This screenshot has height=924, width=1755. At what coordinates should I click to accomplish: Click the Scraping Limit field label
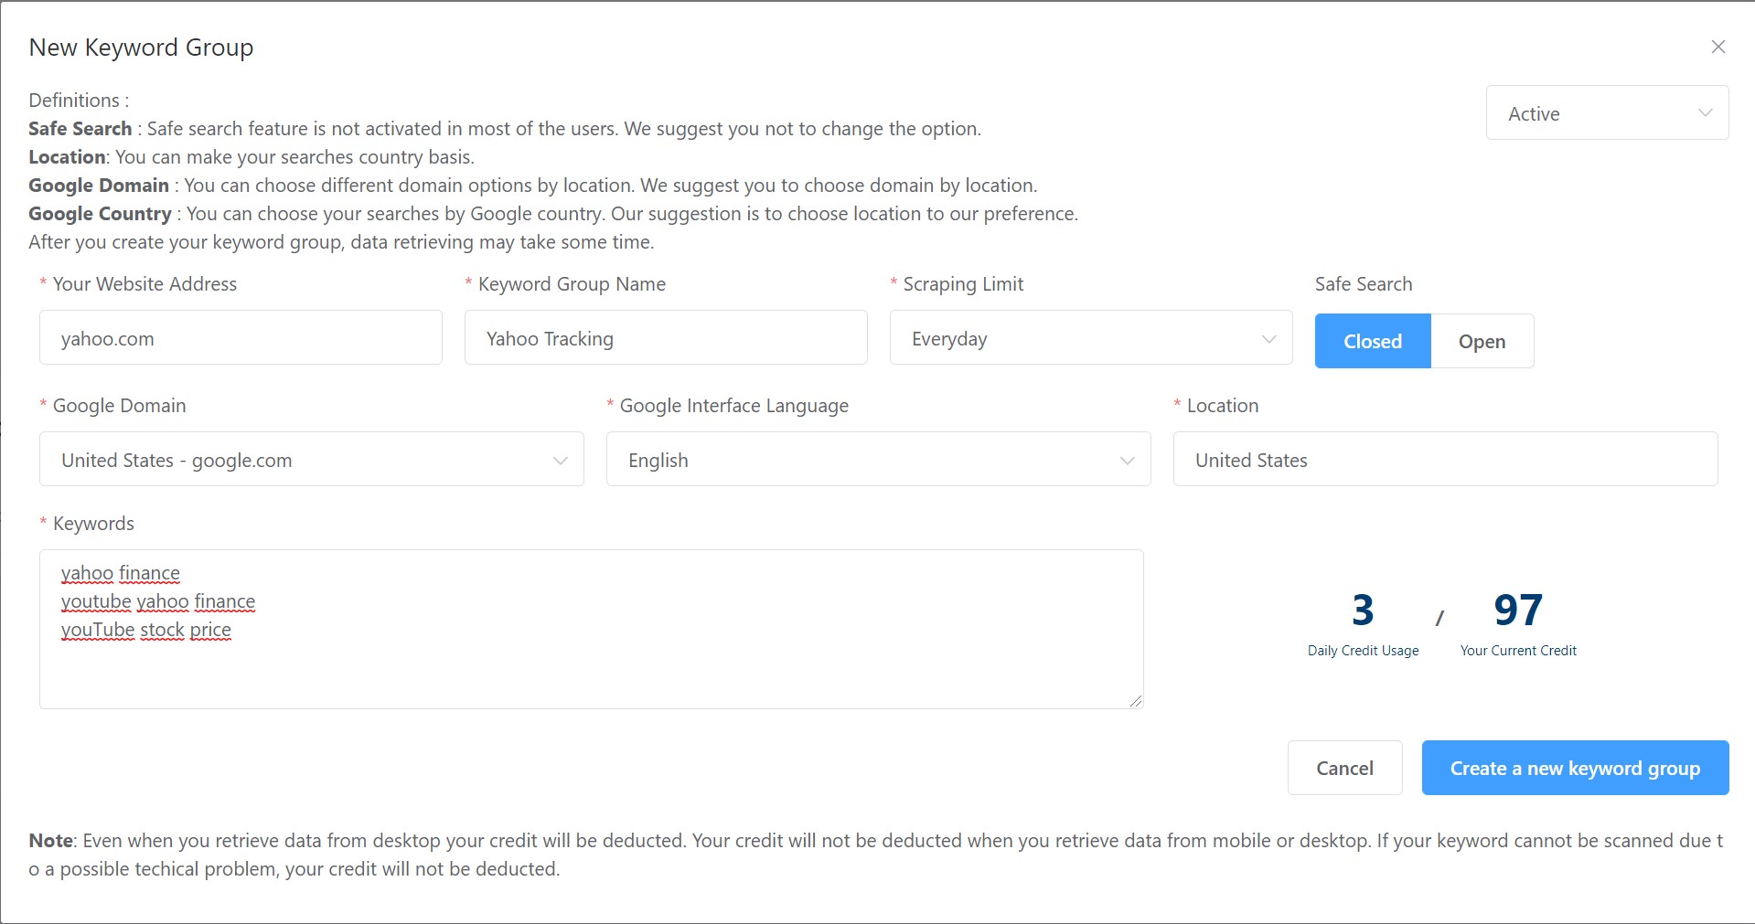point(963,284)
